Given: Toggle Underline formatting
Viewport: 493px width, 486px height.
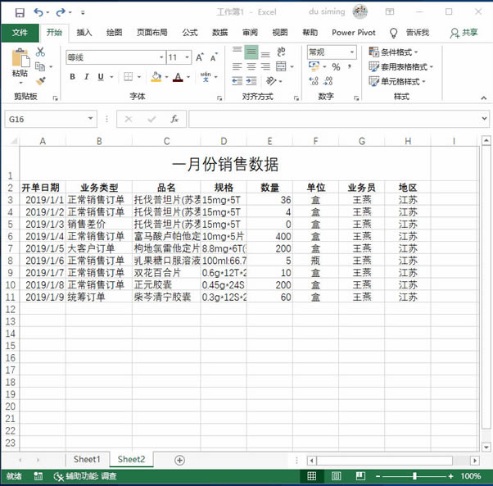Looking at the screenshot, I should pyautogui.click(x=101, y=77).
